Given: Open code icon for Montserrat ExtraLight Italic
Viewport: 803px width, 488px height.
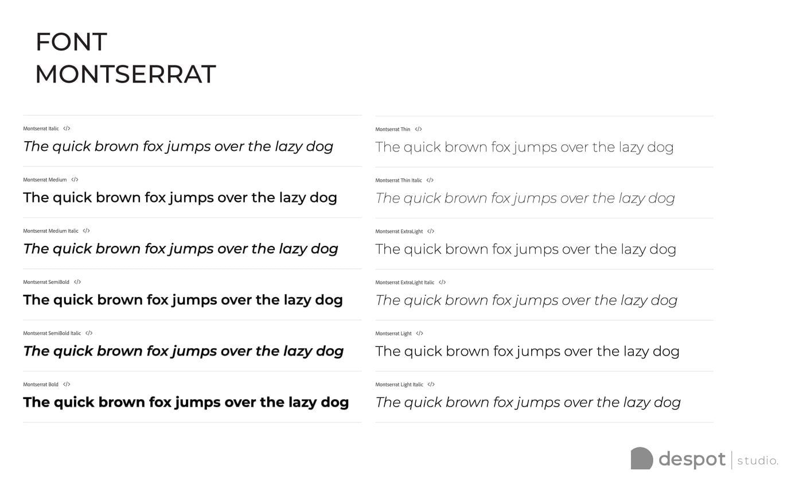Looking at the screenshot, I should [x=442, y=283].
